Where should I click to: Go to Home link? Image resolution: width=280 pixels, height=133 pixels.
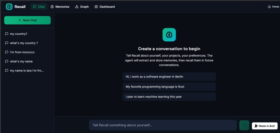[x=273, y=7]
